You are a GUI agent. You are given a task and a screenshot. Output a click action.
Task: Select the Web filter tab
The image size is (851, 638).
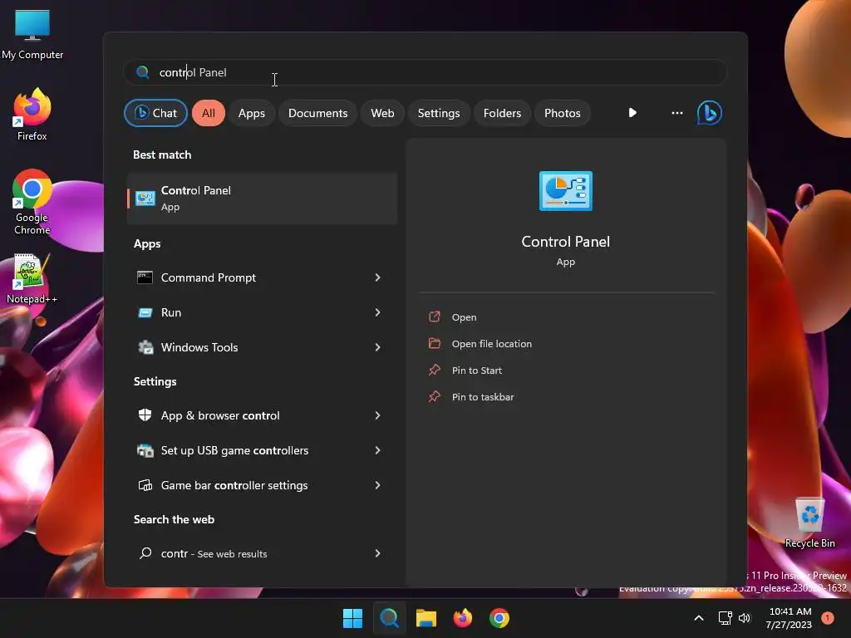(382, 113)
